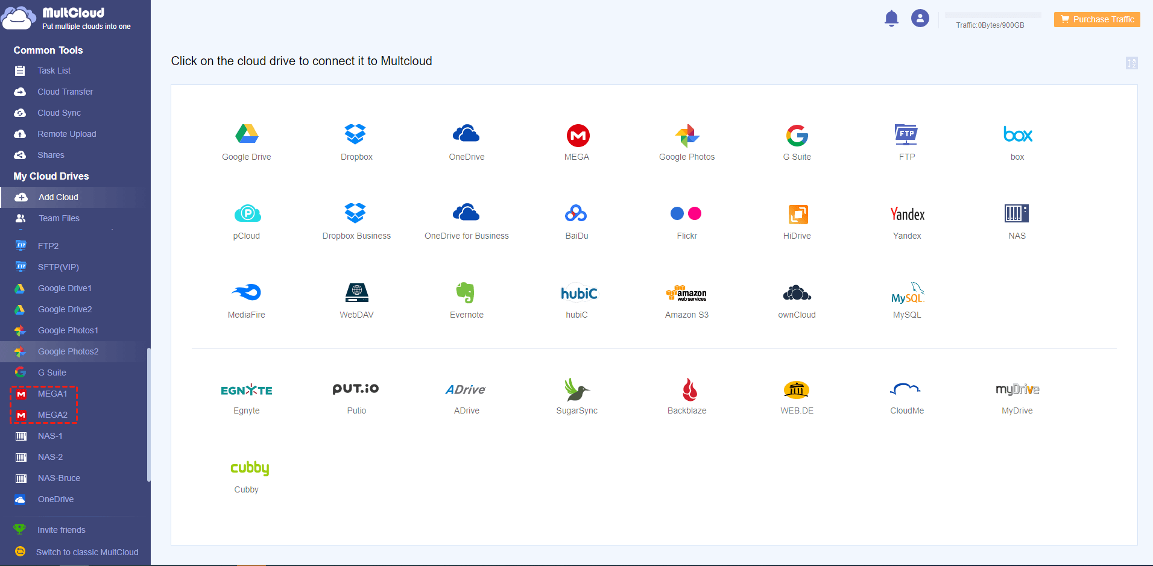
Task: Select Google Photos2 in sidebar
Action: 68,351
